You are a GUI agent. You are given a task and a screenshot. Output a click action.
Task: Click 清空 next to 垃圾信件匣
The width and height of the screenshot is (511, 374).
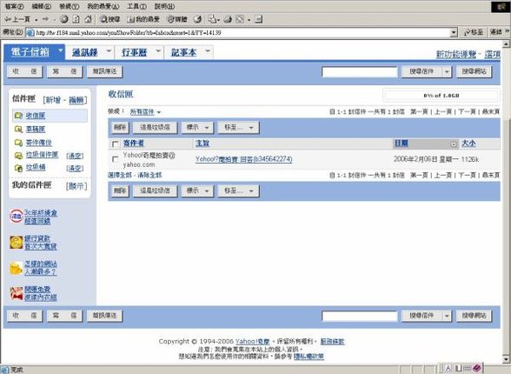pyautogui.click(x=75, y=156)
